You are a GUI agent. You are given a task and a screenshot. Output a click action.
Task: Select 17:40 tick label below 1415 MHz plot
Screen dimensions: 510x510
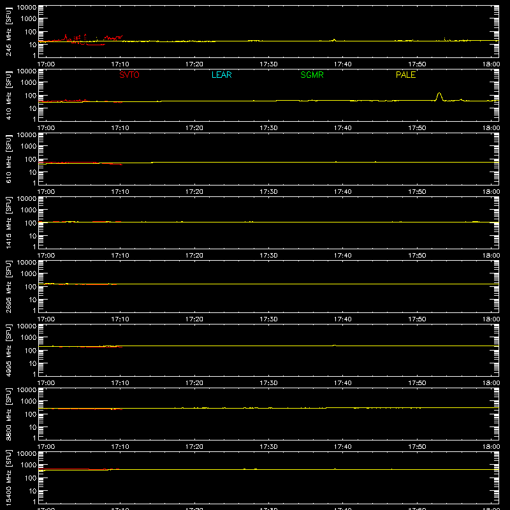[342, 256]
